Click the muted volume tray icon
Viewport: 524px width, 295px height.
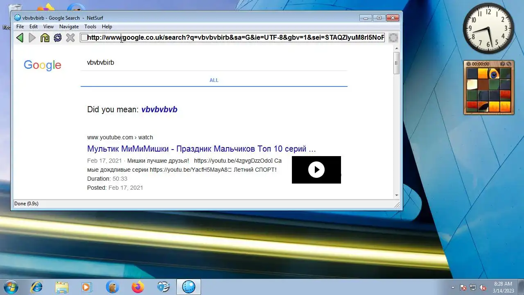tap(483, 287)
